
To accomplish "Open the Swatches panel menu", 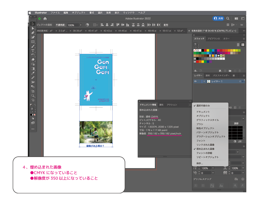I will coord(244,39).
